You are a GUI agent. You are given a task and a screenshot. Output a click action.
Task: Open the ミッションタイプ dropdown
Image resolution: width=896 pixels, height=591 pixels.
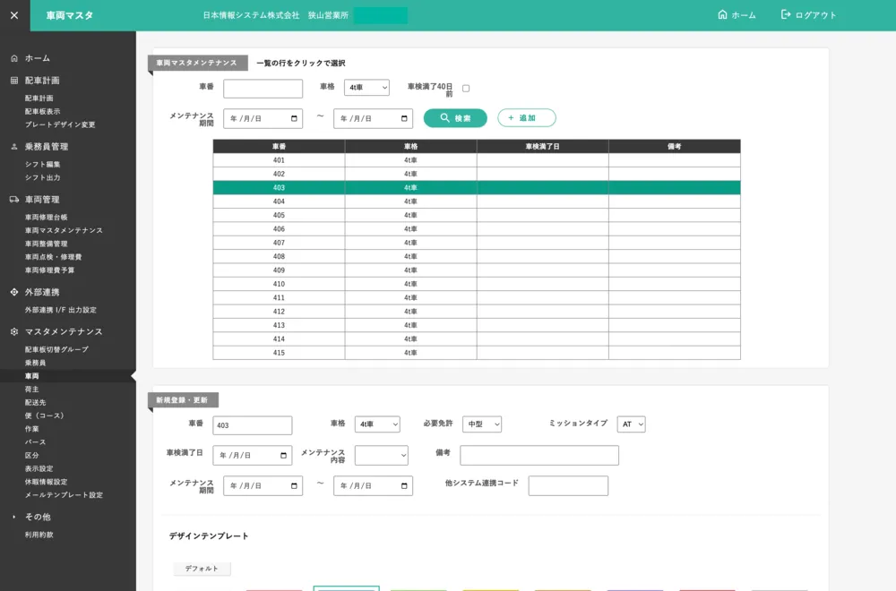point(631,424)
